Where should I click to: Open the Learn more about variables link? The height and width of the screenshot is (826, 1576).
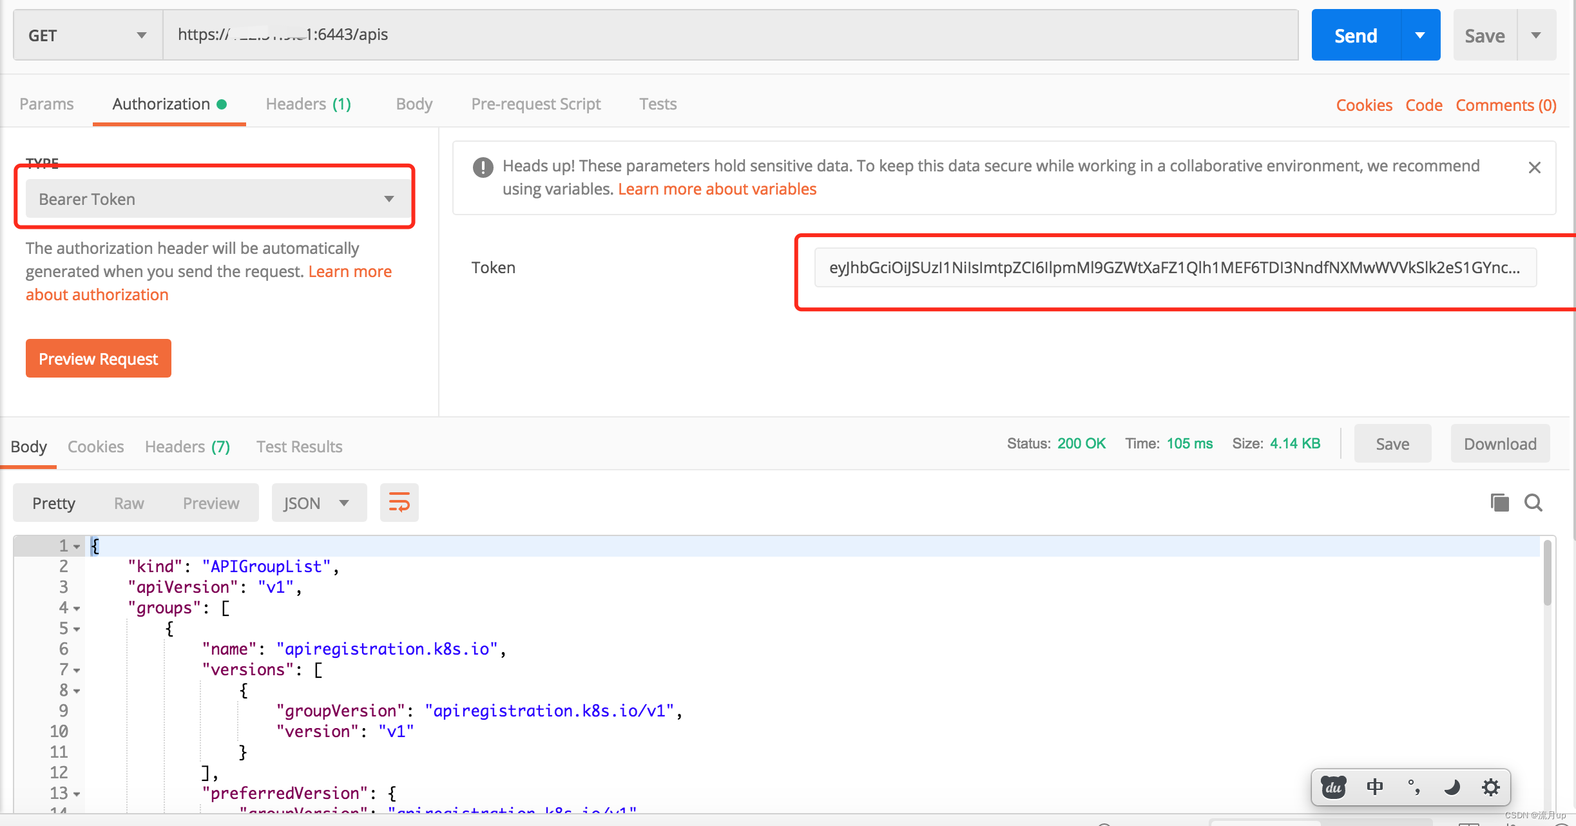716,189
